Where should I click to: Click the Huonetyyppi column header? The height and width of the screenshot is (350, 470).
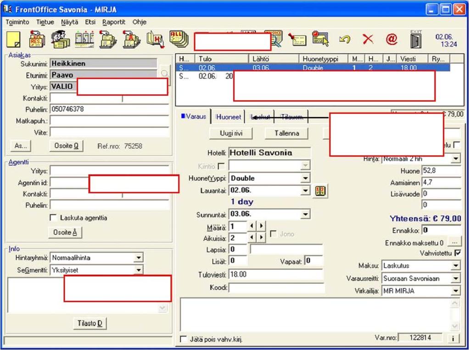coord(323,59)
